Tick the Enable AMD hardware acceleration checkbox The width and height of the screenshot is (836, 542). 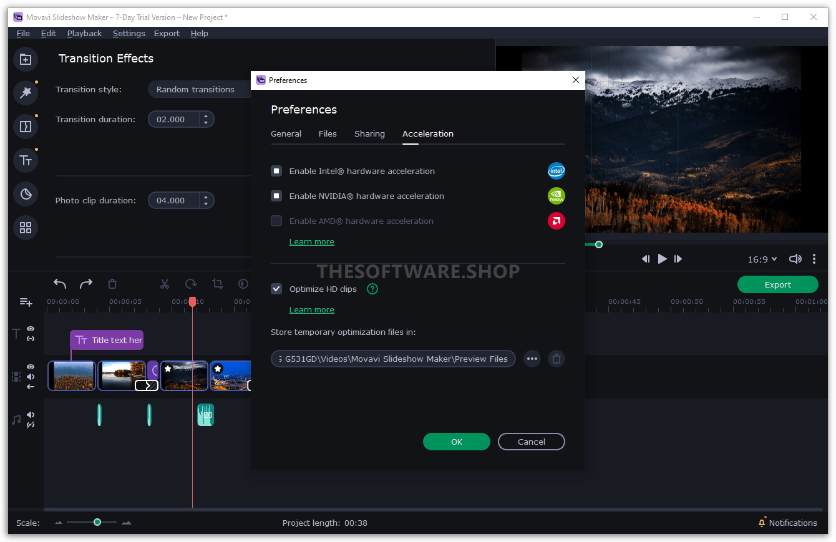tap(276, 221)
